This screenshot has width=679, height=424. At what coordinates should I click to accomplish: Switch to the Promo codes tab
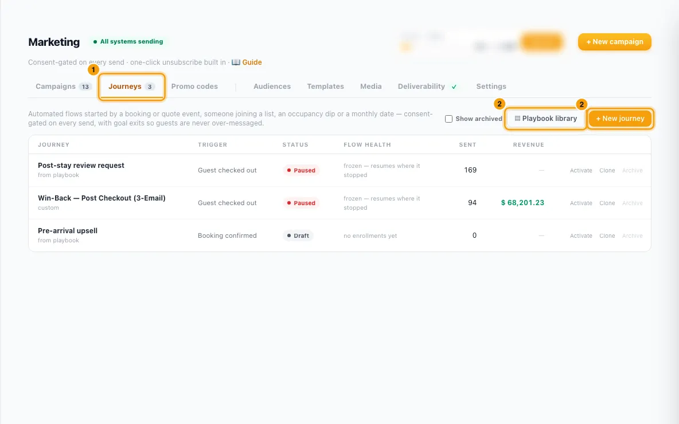point(194,86)
